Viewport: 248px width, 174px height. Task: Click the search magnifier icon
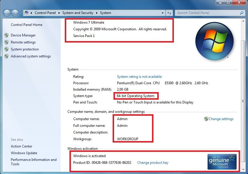(x=242, y=13)
